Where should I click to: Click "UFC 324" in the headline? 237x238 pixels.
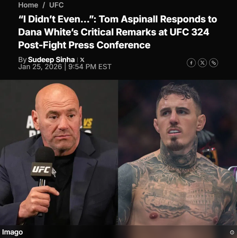click(x=189, y=32)
